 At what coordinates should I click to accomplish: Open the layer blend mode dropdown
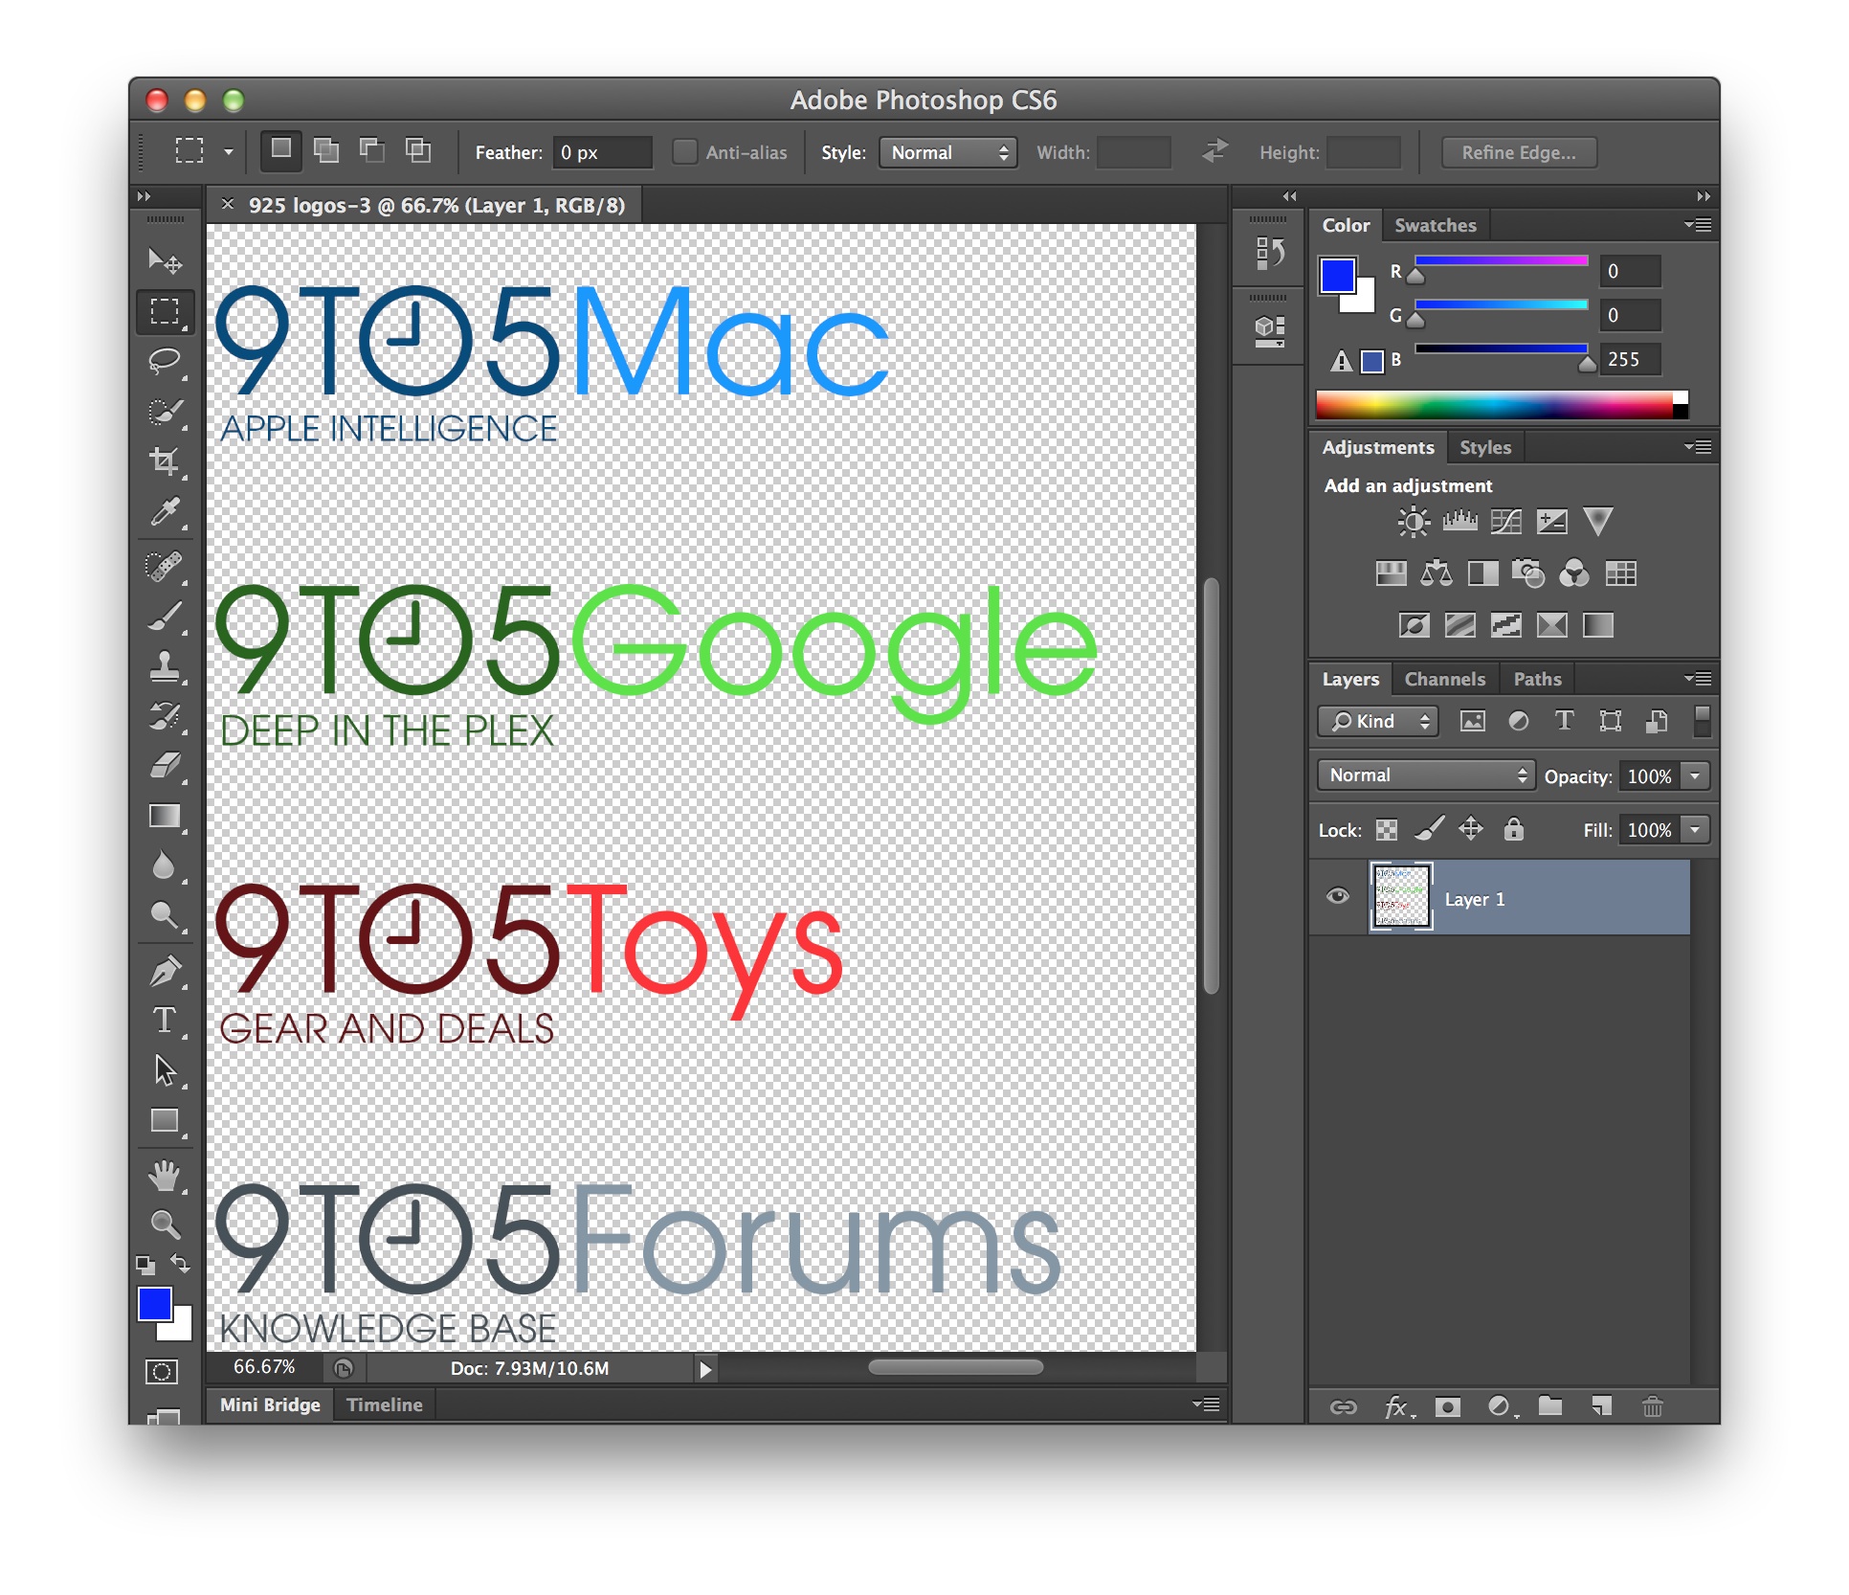(1426, 775)
